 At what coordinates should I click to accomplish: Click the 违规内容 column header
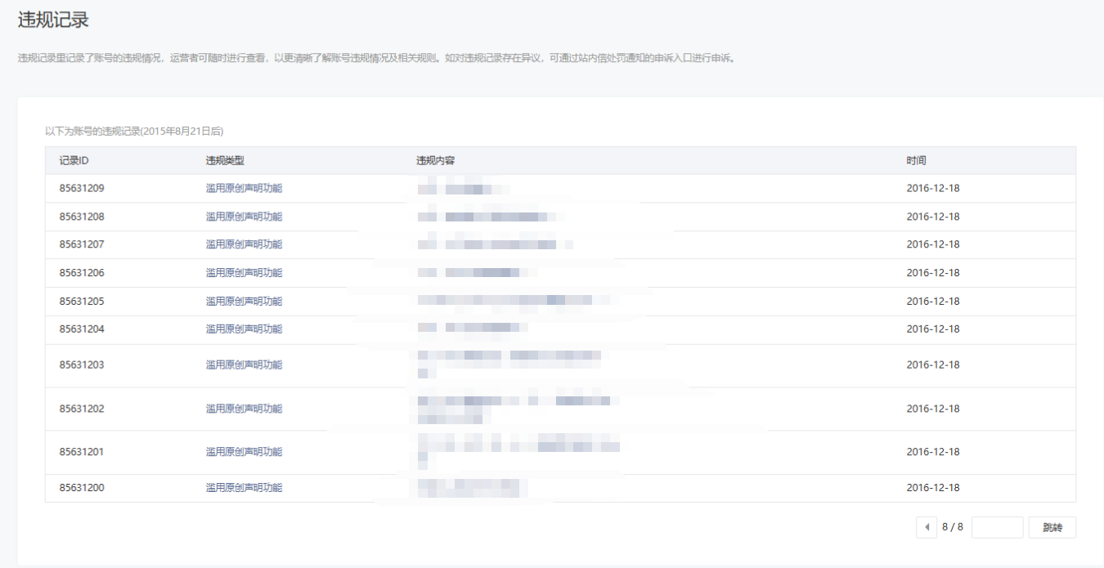click(435, 161)
